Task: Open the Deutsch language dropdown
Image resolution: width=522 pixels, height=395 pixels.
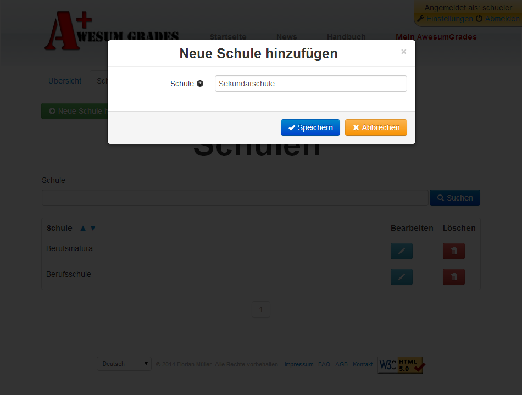Action: pyautogui.click(x=124, y=364)
